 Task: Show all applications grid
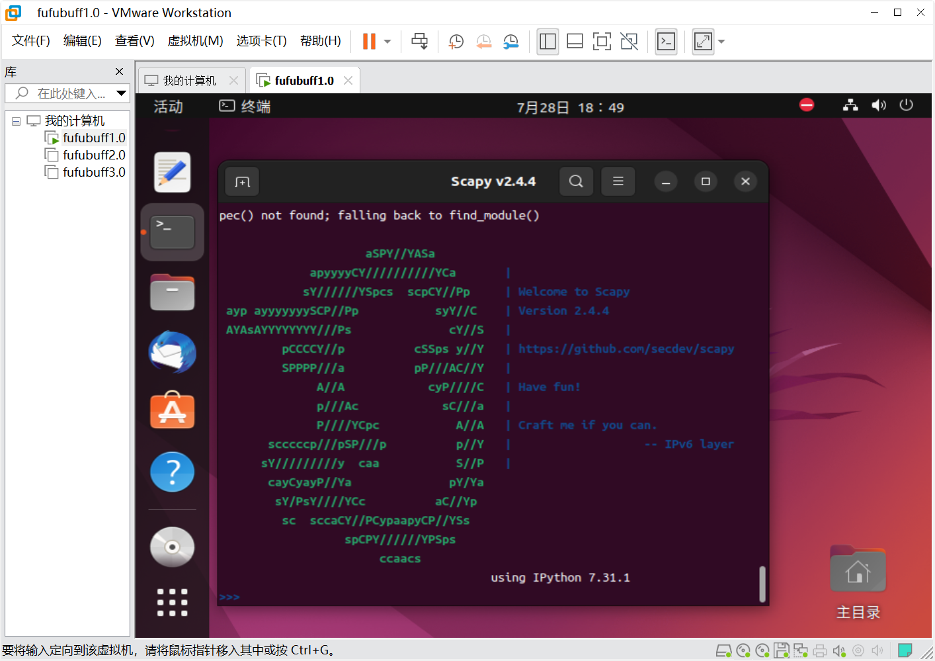(173, 602)
